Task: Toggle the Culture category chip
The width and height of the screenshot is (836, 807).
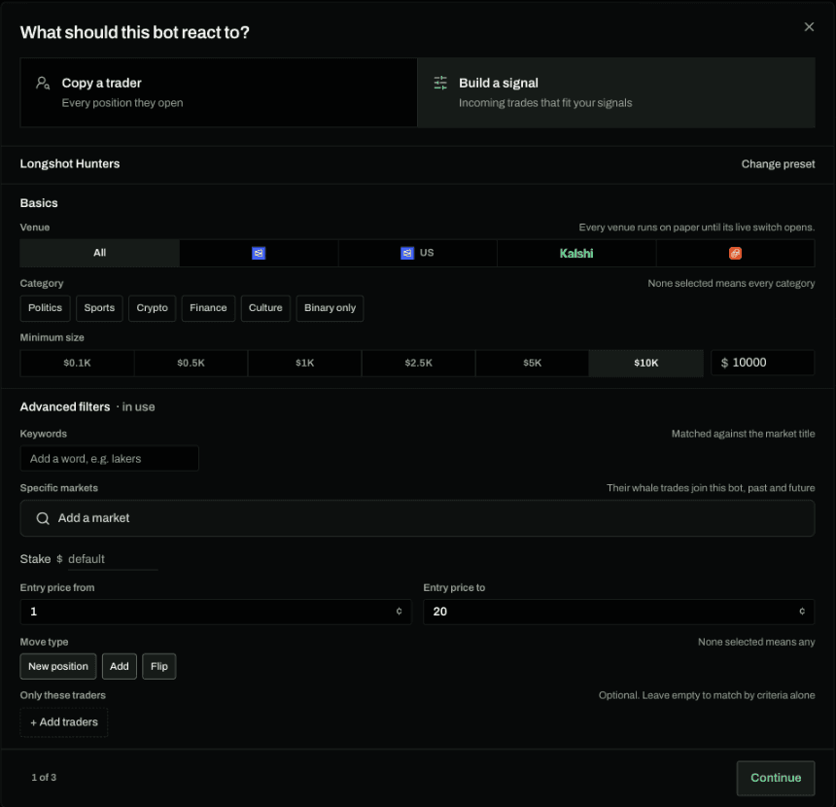Action: click(x=265, y=308)
